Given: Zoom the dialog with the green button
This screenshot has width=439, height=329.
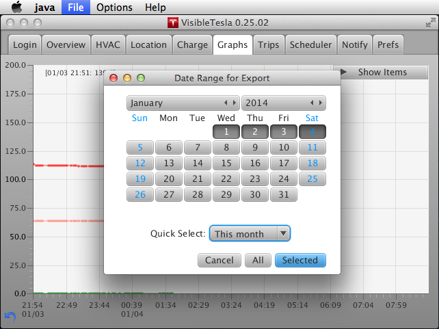Looking at the screenshot, I should pyautogui.click(x=141, y=78).
